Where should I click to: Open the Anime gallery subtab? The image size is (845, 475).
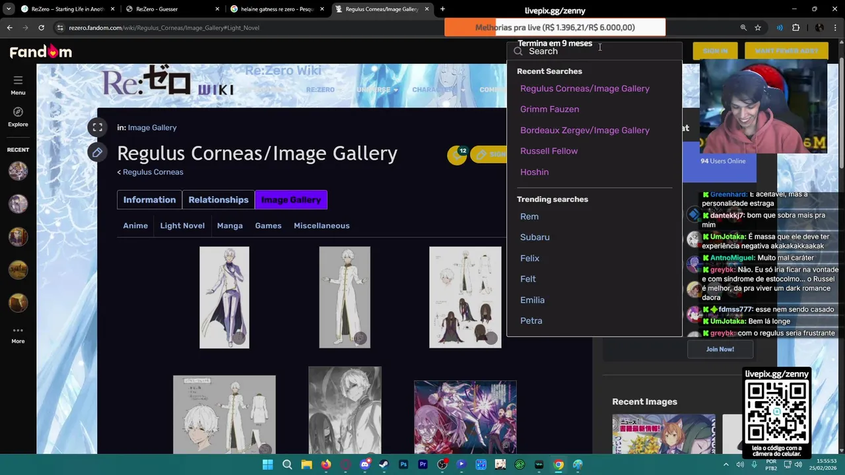(x=135, y=226)
